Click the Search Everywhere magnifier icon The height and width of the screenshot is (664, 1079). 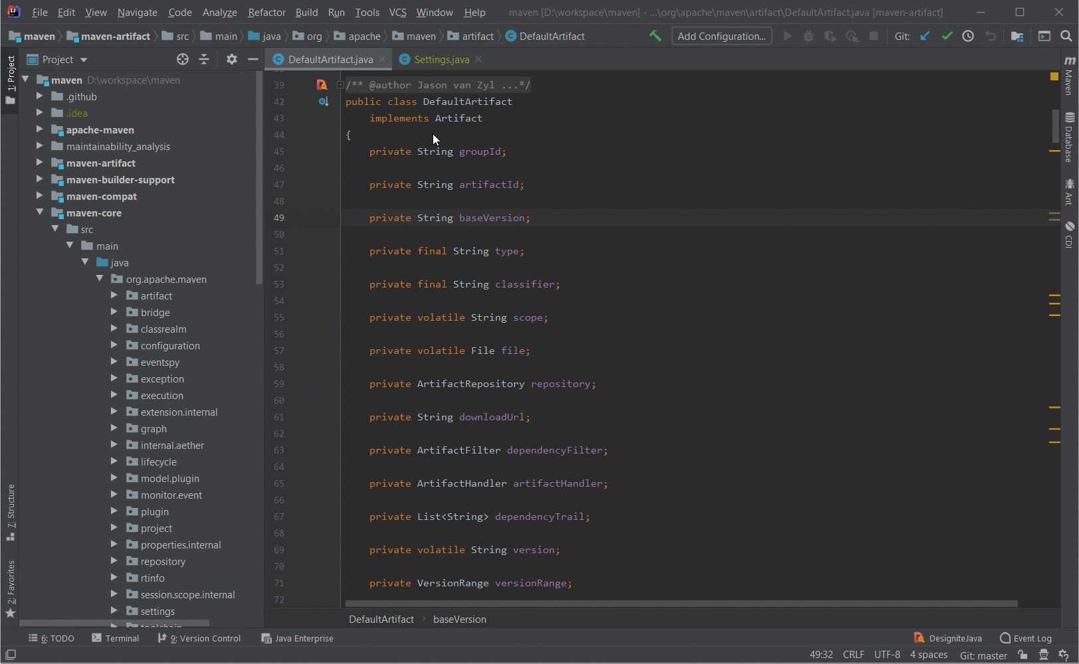click(x=1066, y=36)
